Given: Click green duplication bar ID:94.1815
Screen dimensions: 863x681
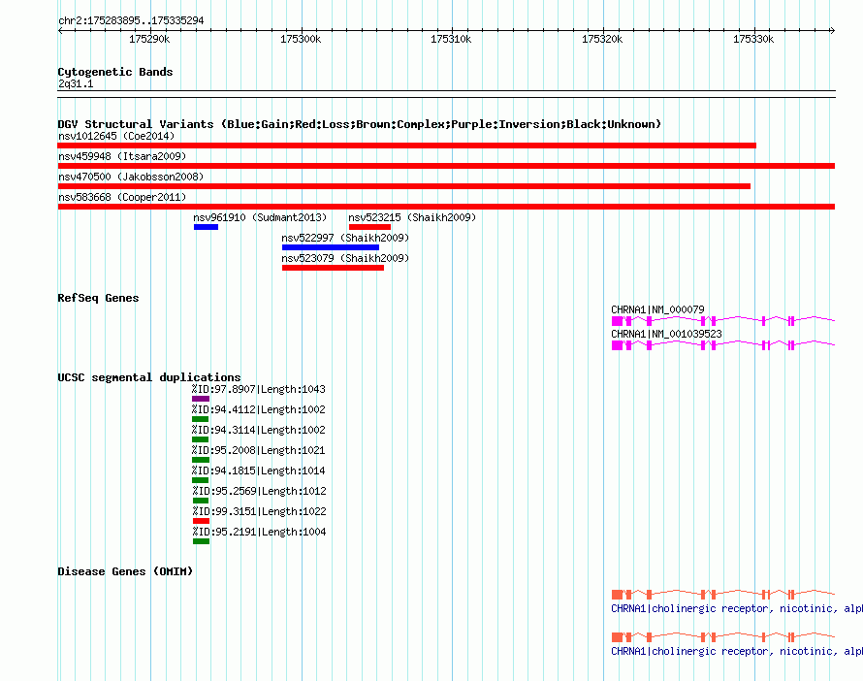Looking at the screenshot, I should click(x=201, y=480).
